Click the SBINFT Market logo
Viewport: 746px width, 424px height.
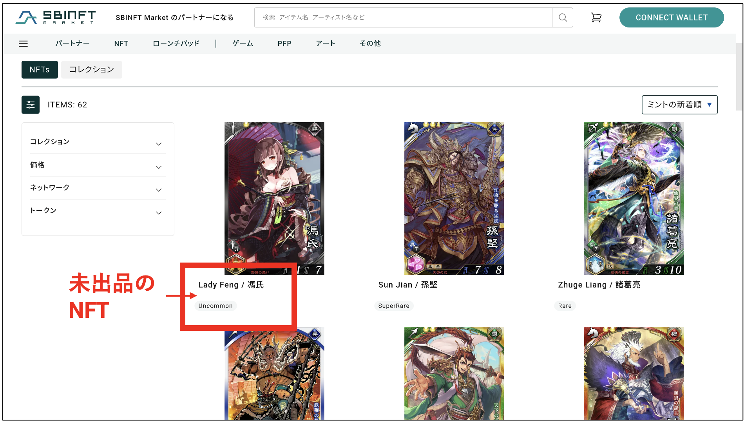pyautogui.click(x=56, y=17)
